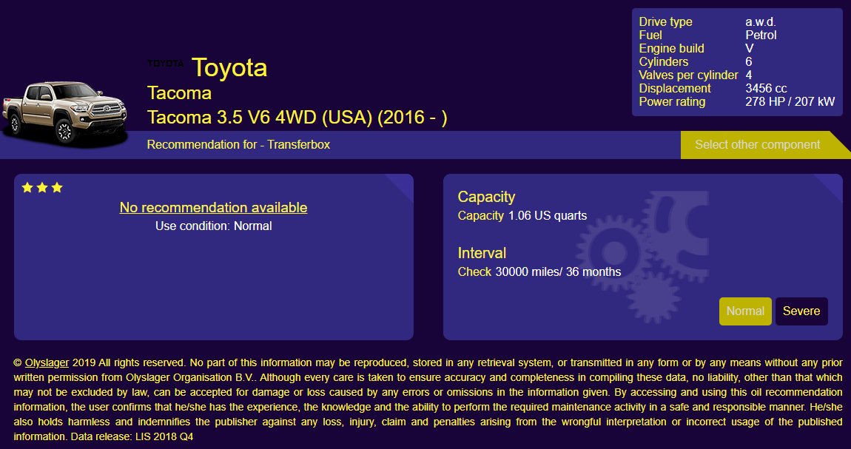This screenshot has height=449, width=851.
Task: Click the Toyota Tacoma truck image
Action: 64,113
